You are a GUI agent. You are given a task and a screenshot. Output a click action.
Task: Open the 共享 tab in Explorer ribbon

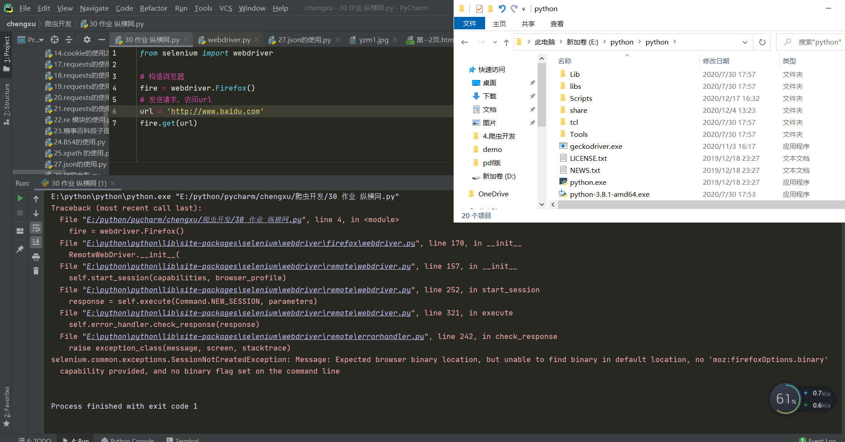click(528, 24)
